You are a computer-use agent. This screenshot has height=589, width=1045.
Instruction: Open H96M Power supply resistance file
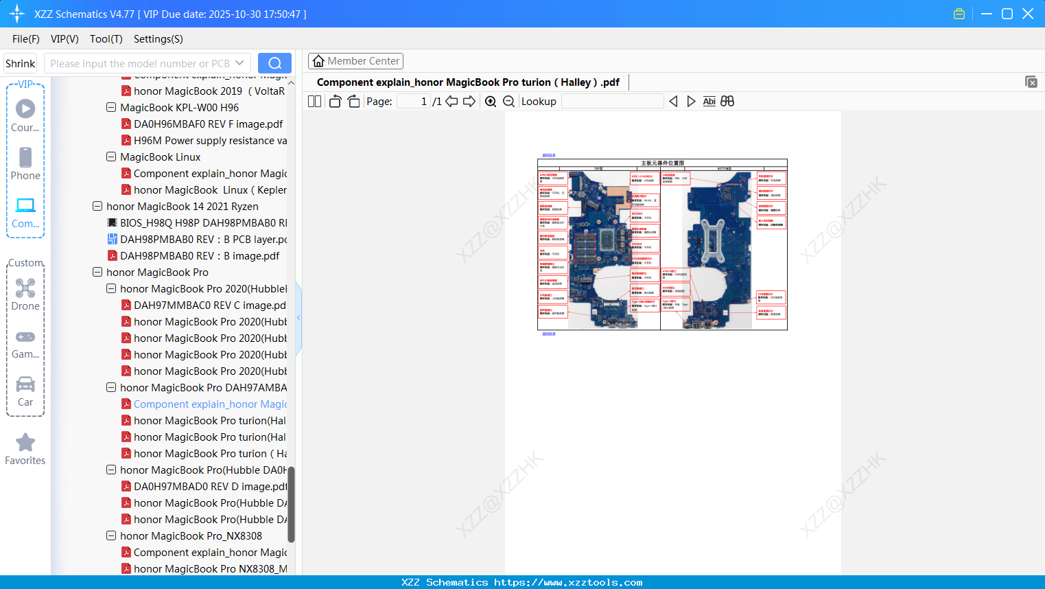204,141
